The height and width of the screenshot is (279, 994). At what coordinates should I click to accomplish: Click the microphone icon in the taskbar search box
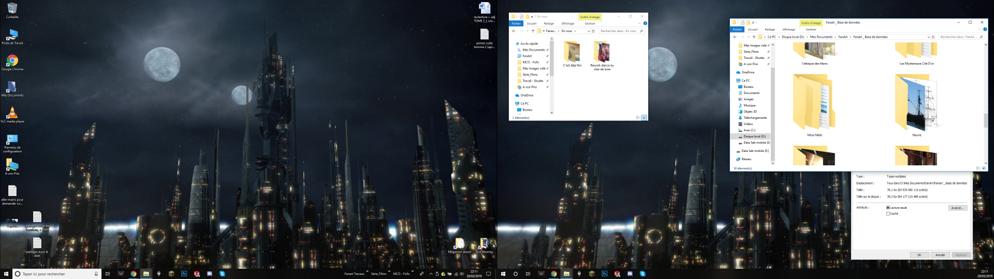click(x=96, y=274)
